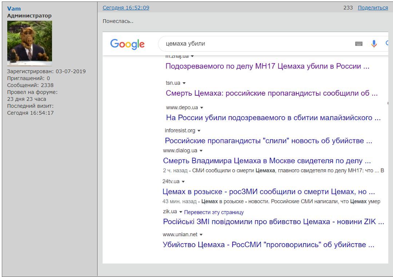Open result "Смерть Цемаха: российские пропагандисты"

pos(272,93)
